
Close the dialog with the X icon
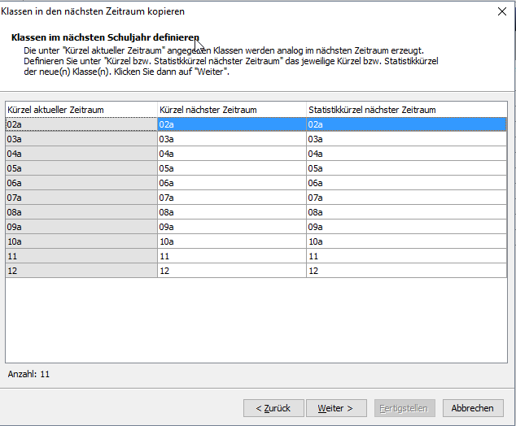click(502, 11)
